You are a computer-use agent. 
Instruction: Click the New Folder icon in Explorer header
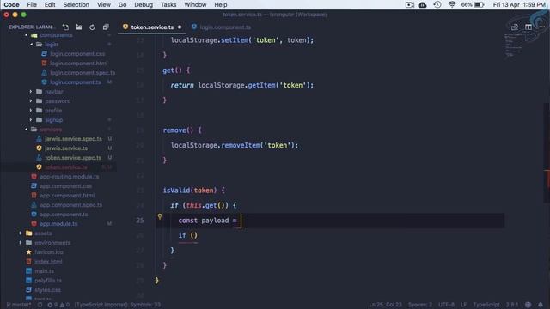click(x=79, y=27)
